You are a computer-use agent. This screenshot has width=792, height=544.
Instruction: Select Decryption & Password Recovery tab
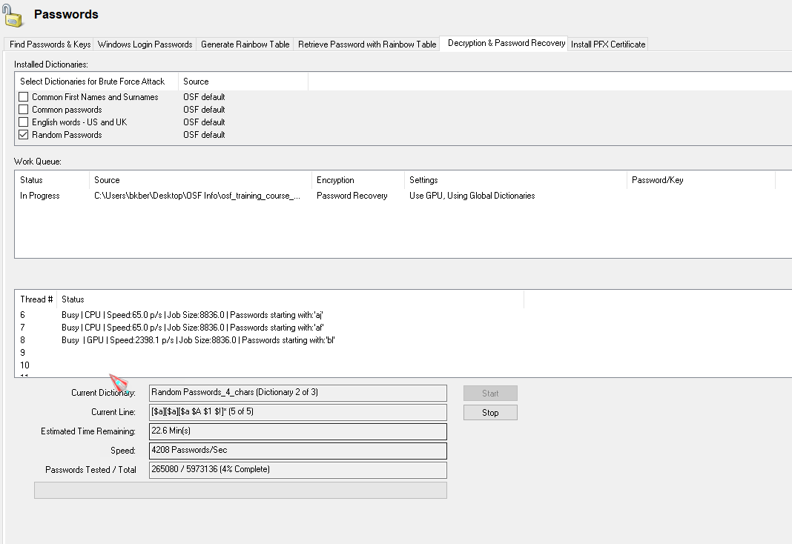point(506,44)
